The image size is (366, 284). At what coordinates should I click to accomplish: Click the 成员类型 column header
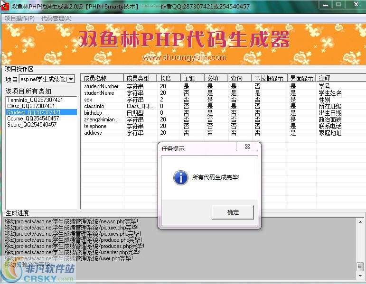point(140,78)
